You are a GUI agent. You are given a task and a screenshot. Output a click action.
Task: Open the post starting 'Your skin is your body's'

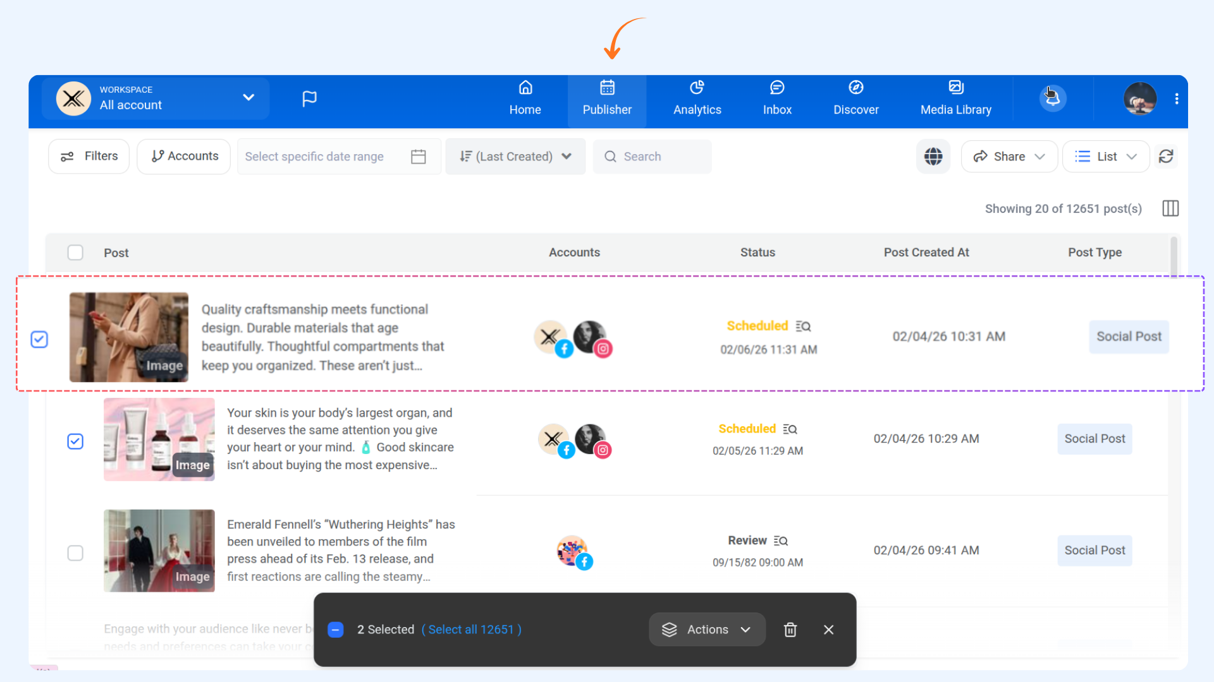341,439
